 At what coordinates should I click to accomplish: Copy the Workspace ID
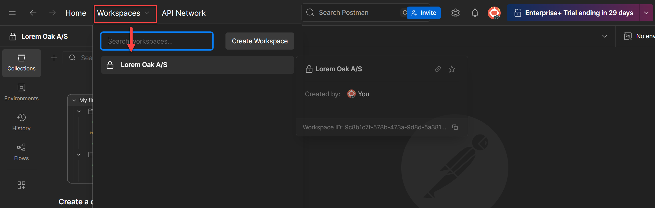tap(455, 127)
